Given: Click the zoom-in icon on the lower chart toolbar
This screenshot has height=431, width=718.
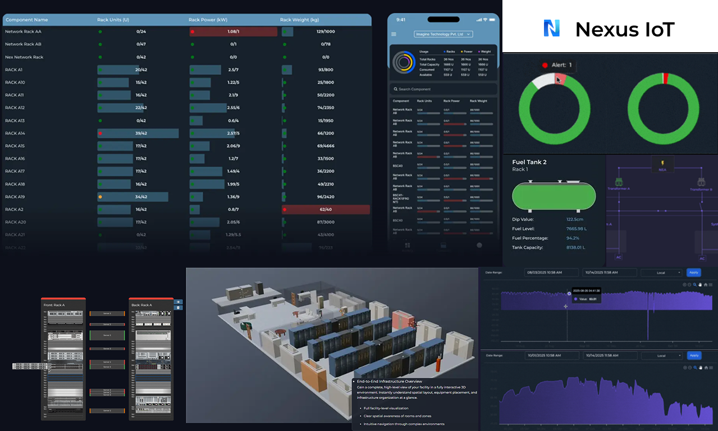Looking at the screenshot, I should 685,368.
